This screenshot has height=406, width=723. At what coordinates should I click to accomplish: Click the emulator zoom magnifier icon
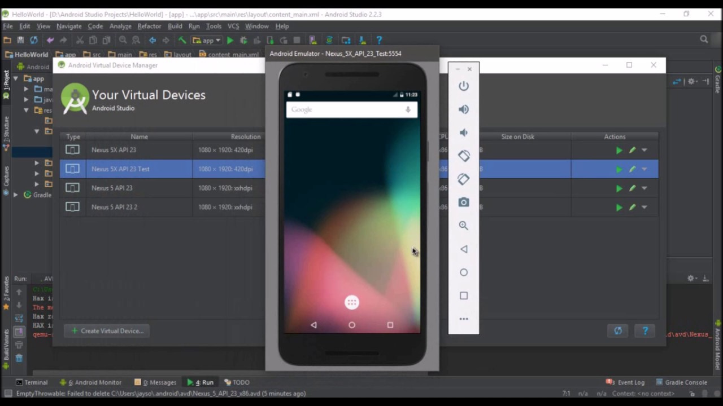(463, 226)
